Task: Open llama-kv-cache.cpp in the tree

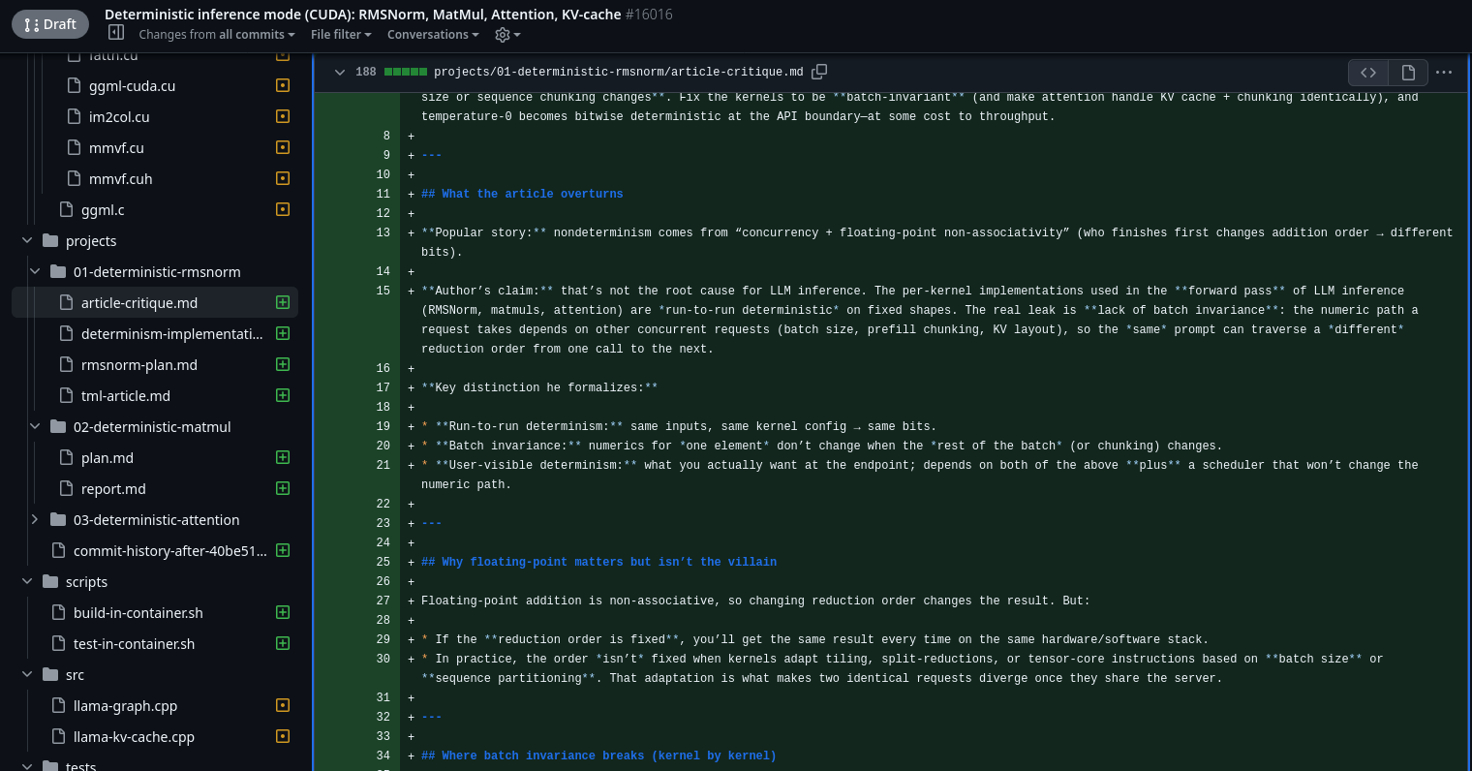Action: point(134,737)
